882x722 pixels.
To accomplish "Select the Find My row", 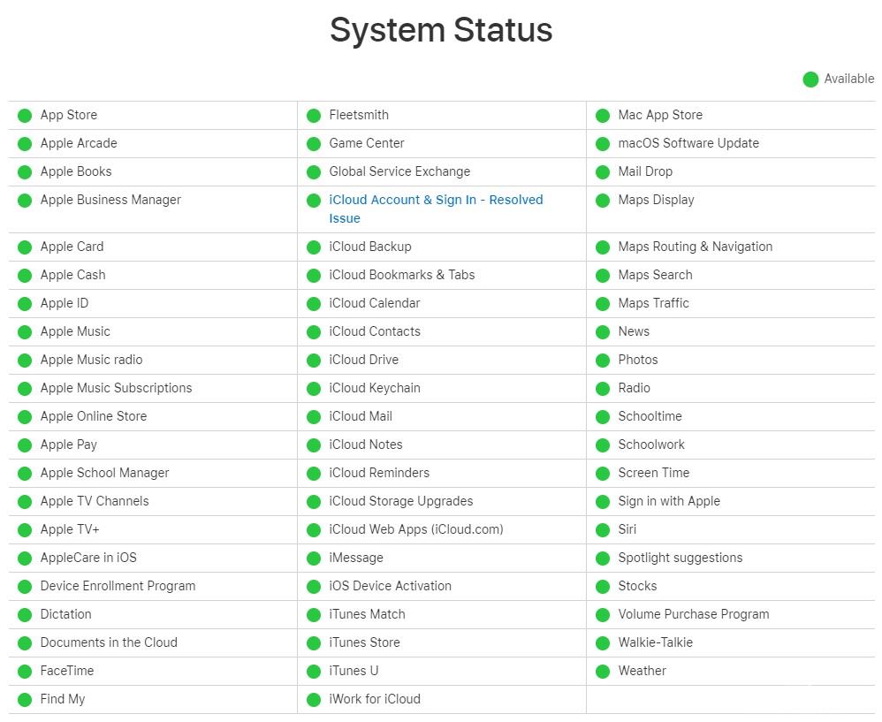I will 62,699.
